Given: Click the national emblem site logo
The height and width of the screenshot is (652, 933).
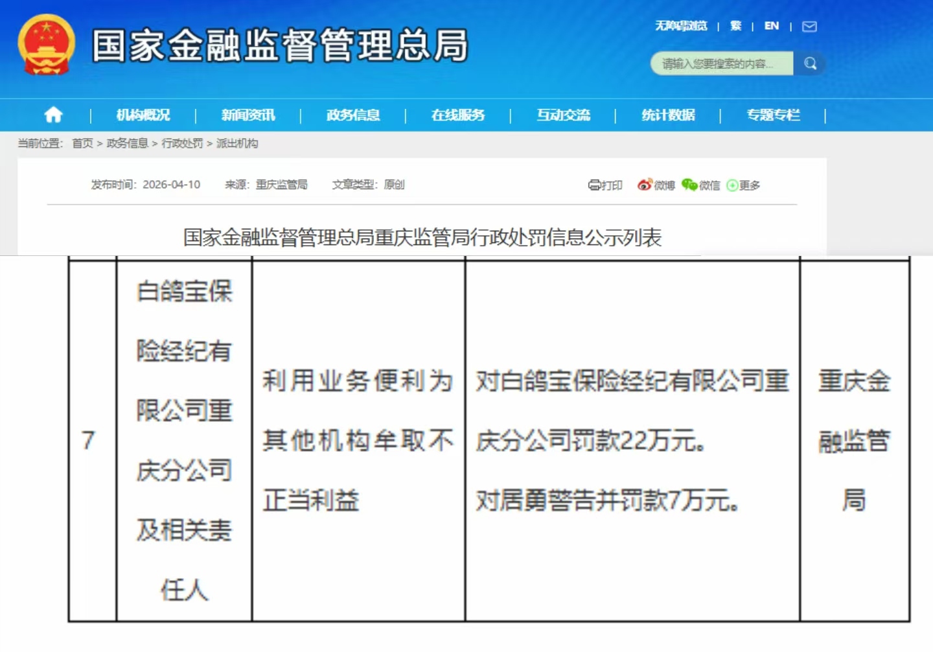Looking at the screenshot, I should click(x=46, y=45).
